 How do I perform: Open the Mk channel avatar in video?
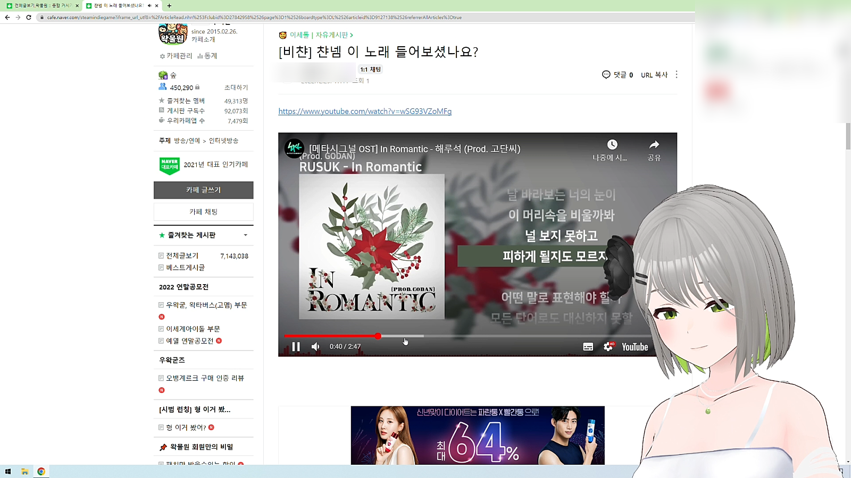294,148
